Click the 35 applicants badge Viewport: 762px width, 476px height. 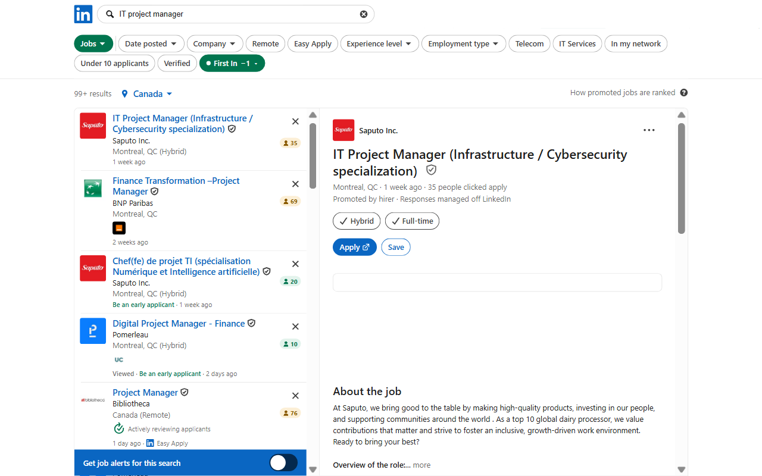point(291,143)
